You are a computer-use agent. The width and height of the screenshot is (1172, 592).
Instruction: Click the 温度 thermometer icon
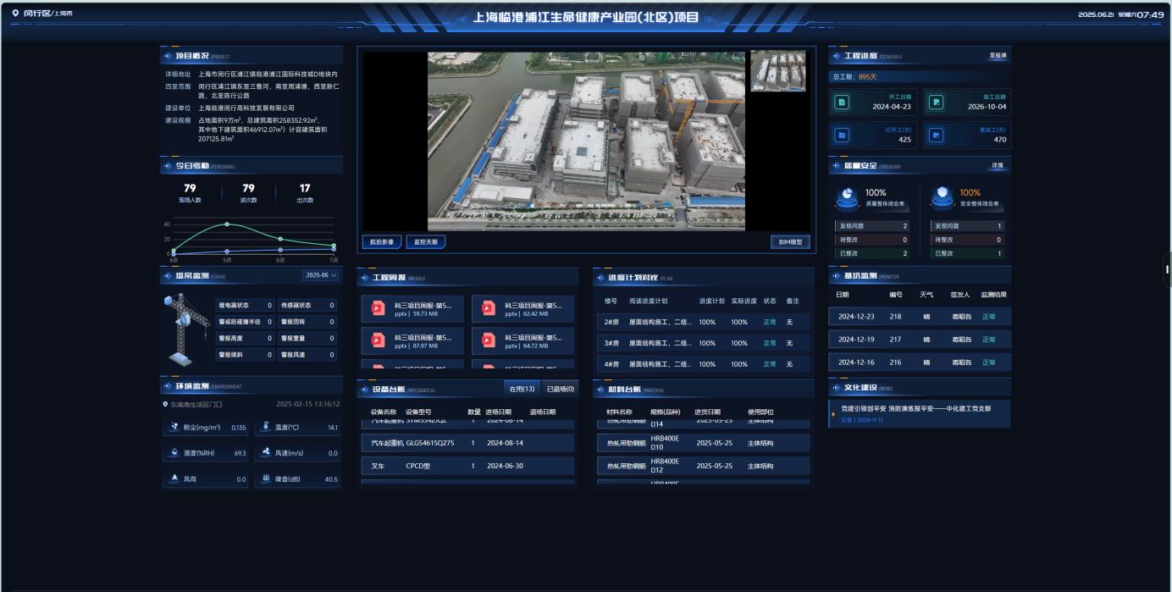266,428
